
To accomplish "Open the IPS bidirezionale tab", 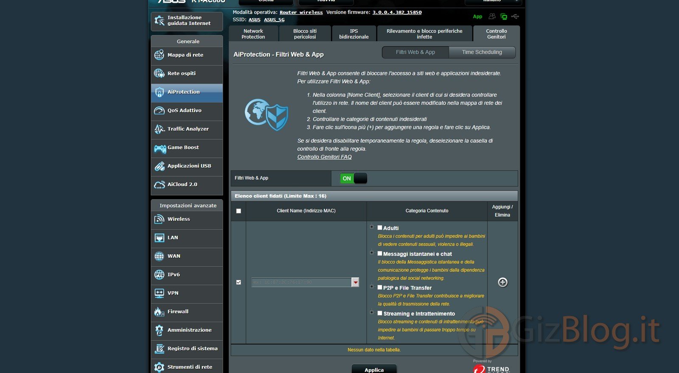I will [x=354, y=34].
